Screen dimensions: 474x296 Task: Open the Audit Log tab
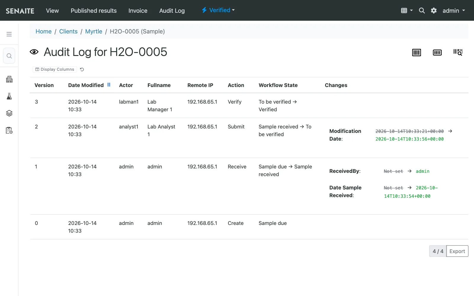(x=172, y=11)
